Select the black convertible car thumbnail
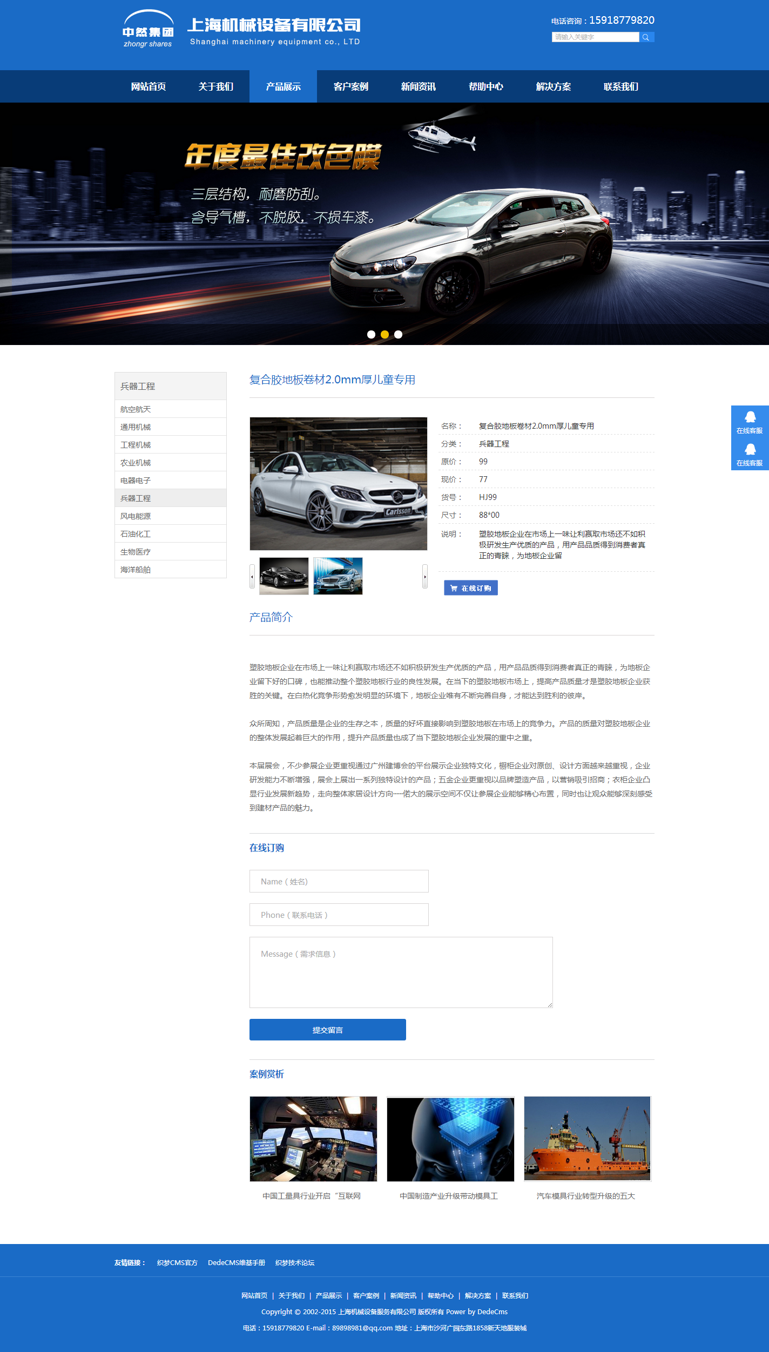 284,576
